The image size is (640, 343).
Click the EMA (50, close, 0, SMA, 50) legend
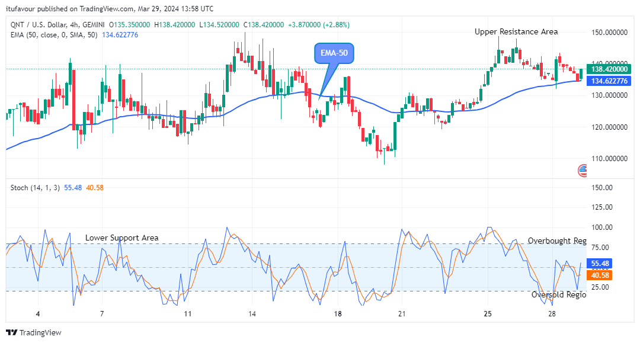click(54, 35)
